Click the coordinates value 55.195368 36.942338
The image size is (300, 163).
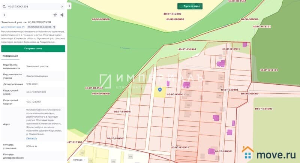coord(39,27)
